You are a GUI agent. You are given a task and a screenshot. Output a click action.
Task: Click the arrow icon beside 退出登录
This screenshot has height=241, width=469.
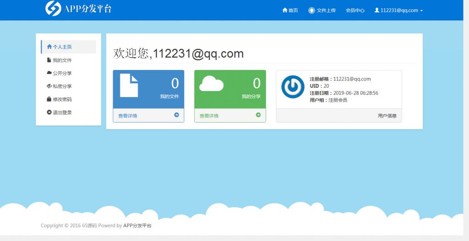tap(49, 112)
